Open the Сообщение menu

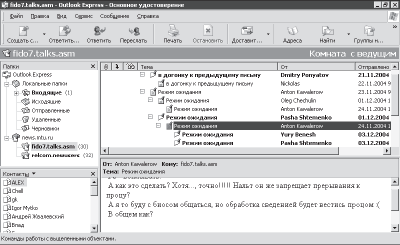(x=114, y=16)
